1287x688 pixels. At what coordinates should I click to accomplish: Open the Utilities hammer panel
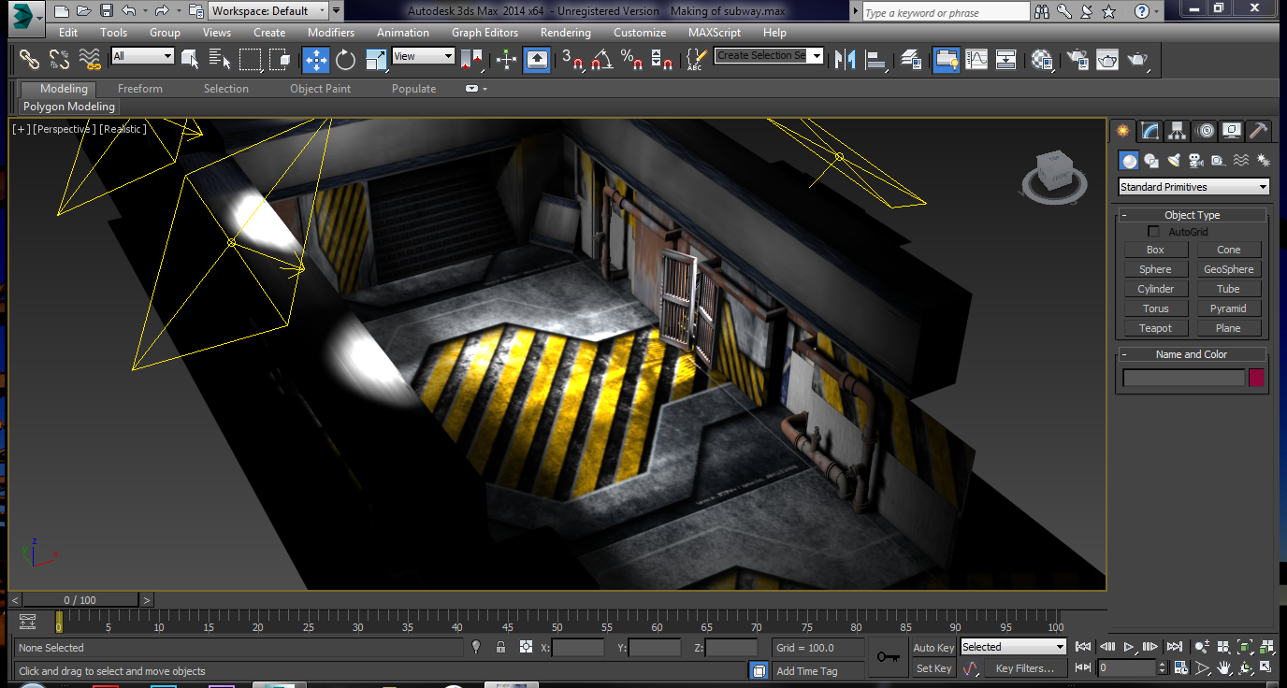click(1259, 131)
